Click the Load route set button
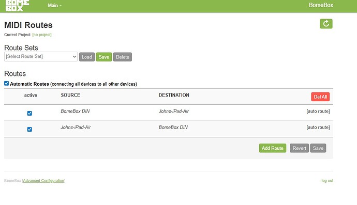 click(87, 57)
